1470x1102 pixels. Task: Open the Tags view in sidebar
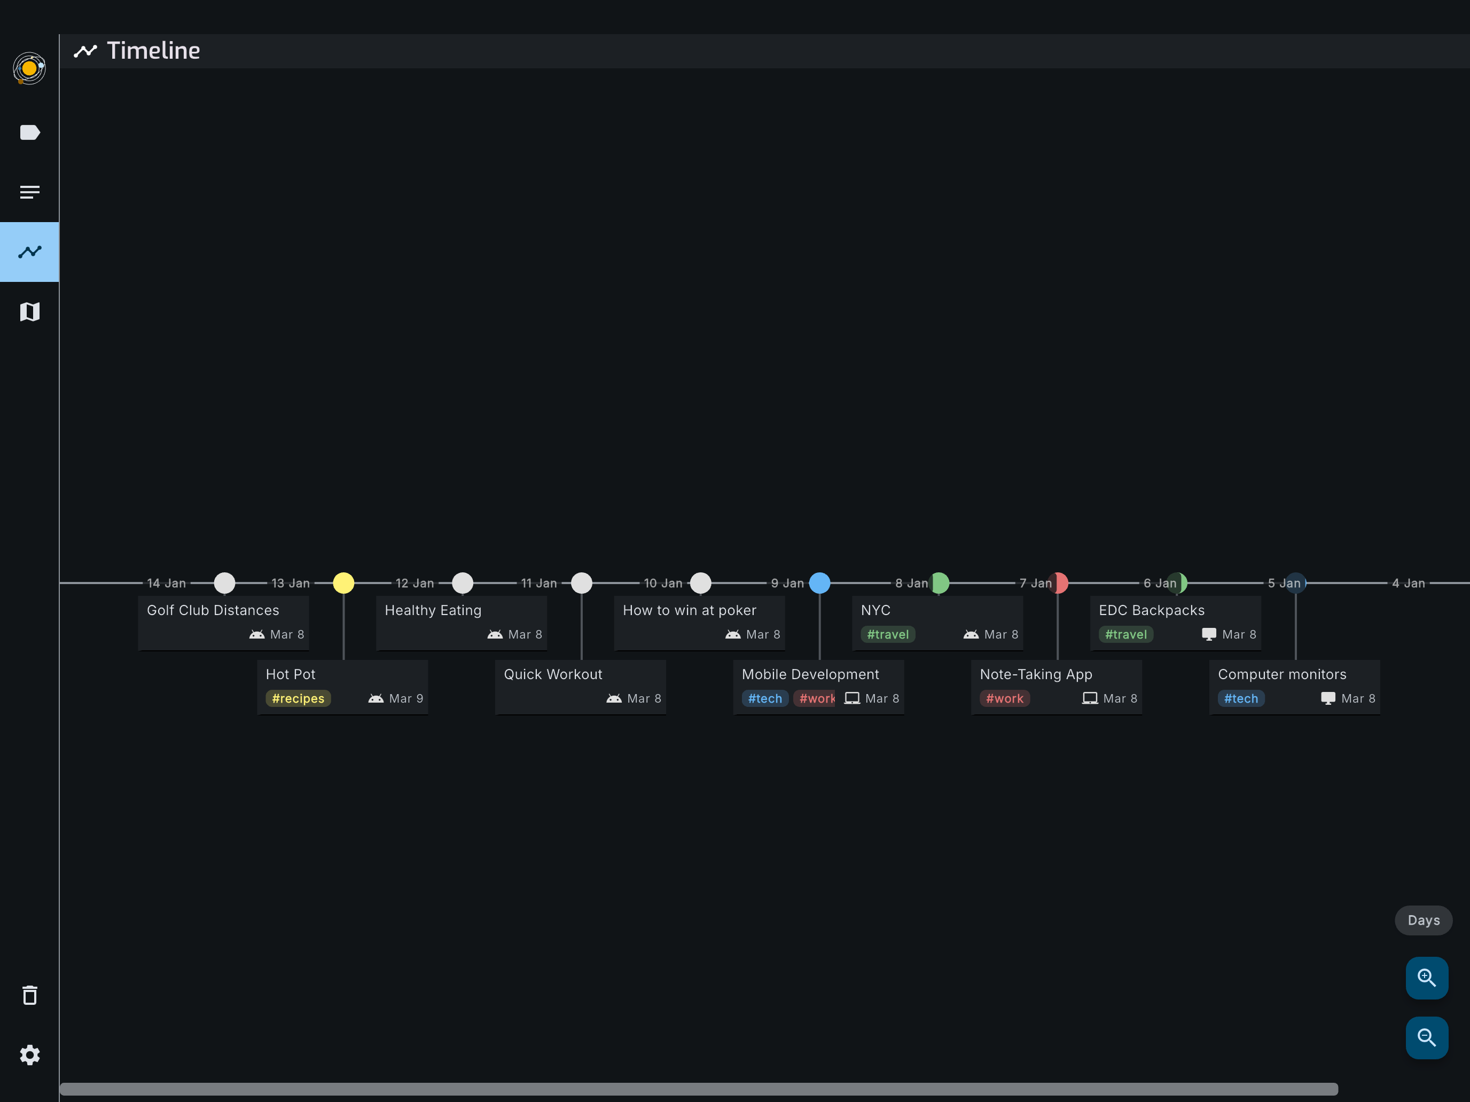(x=29, y=133)
